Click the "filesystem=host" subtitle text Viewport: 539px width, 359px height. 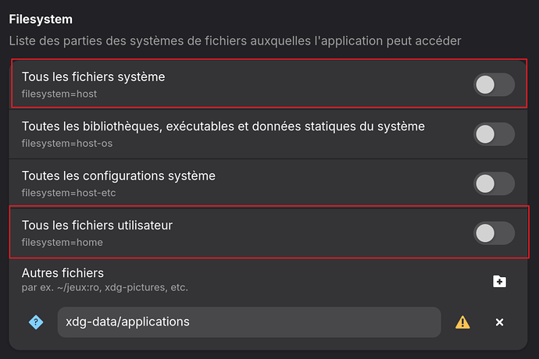[59, 94]
